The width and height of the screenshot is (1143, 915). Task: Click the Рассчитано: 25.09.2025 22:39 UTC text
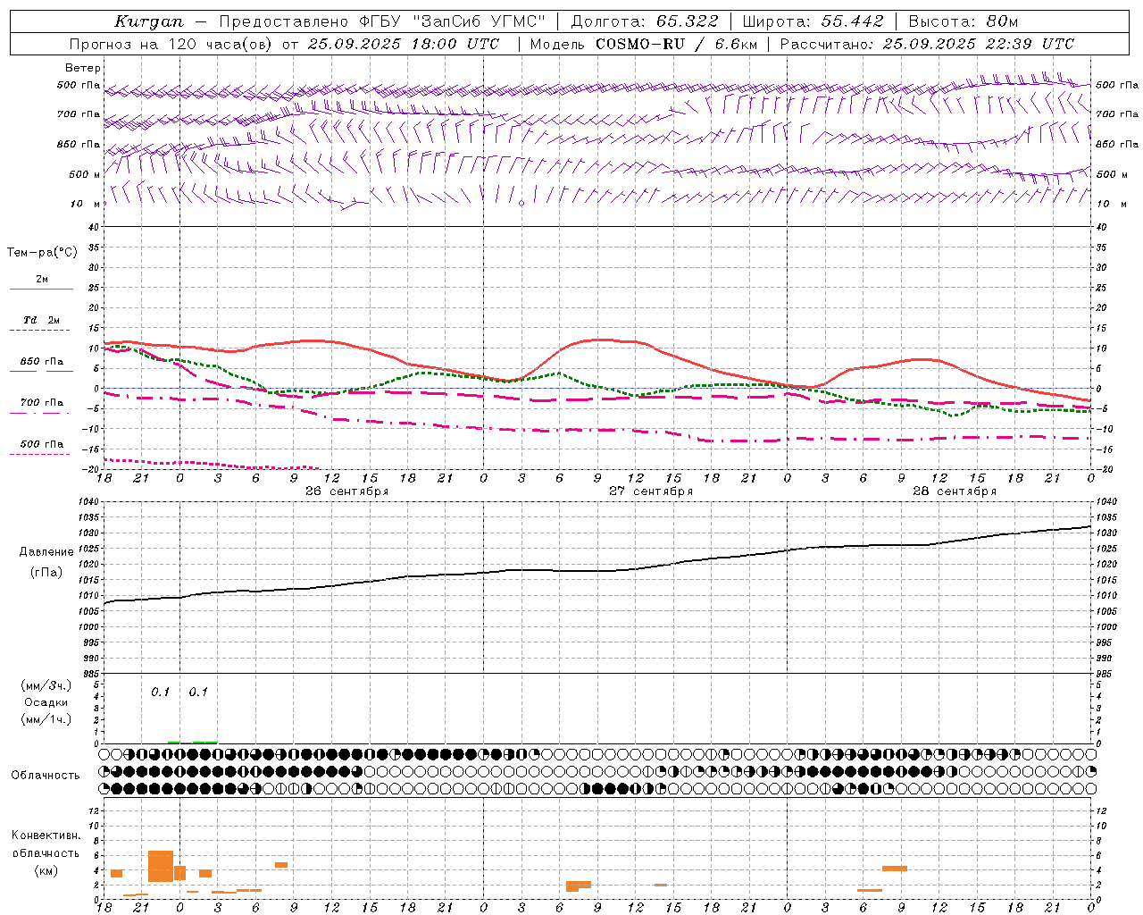[x=927, y=44]
